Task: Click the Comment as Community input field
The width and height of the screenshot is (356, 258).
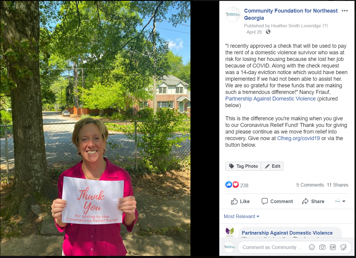Action: pos(272,247)
